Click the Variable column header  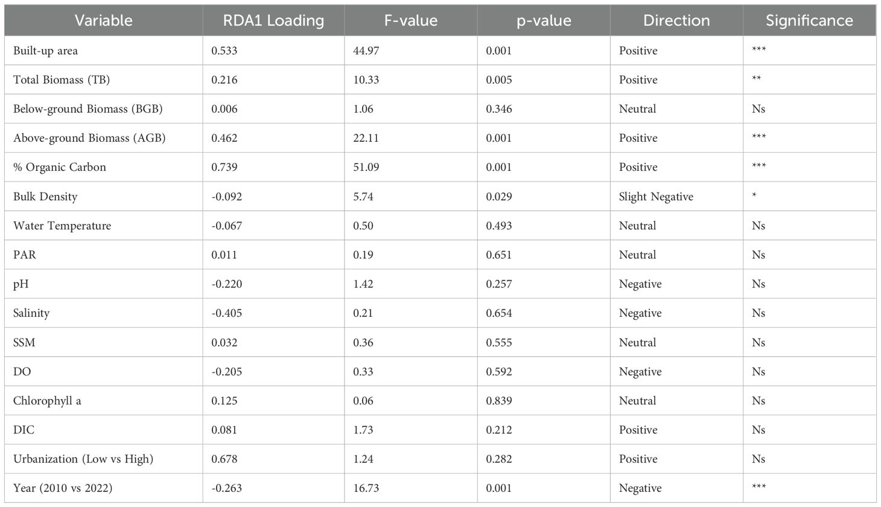pyautogui.click(x=103, y=21)
